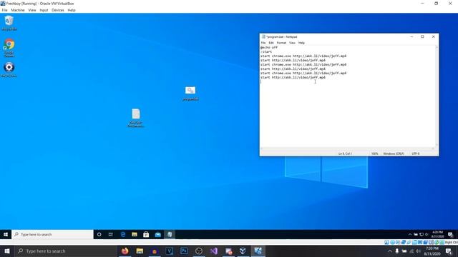The width and height of the screenshot is (458, 257).
Task: Open VirtualBox Devices menu
Action: click(58, 10)
